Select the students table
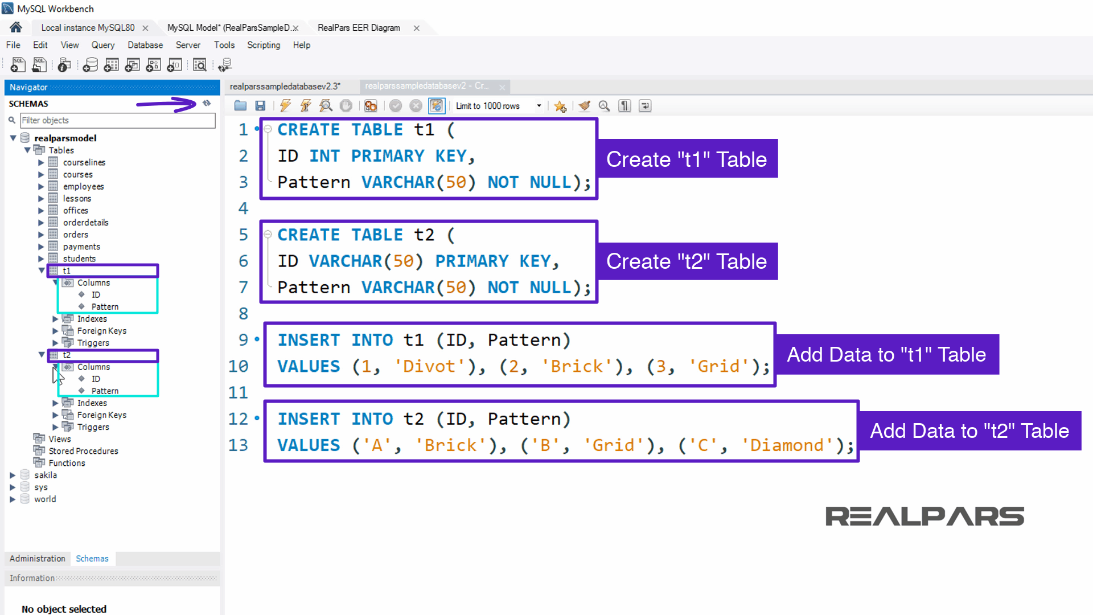Screen dimensions: 1093x615 pyautogui.click(x=79, y=259)
